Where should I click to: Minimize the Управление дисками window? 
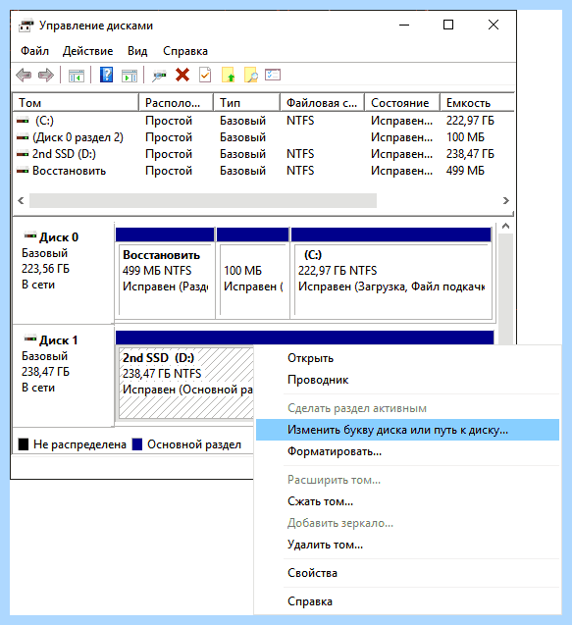(404, 25)
